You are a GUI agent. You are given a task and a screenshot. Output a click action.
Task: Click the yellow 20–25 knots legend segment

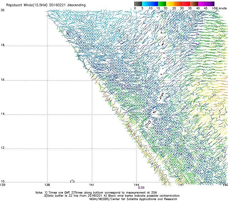pyautogui.click(x=170, y=4)
